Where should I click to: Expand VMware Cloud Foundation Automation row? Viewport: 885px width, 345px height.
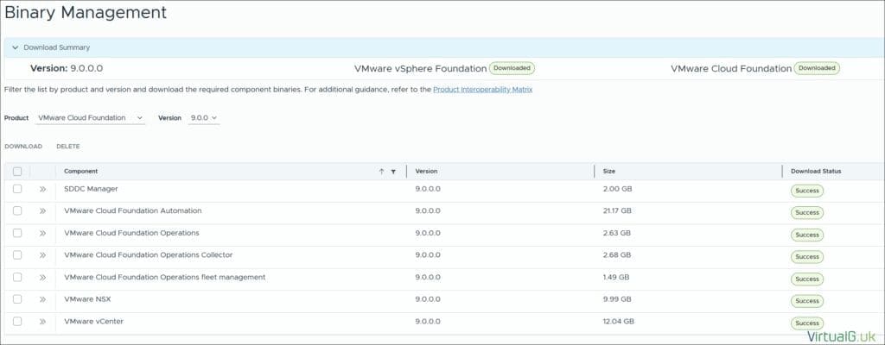[x=42, y=210]
